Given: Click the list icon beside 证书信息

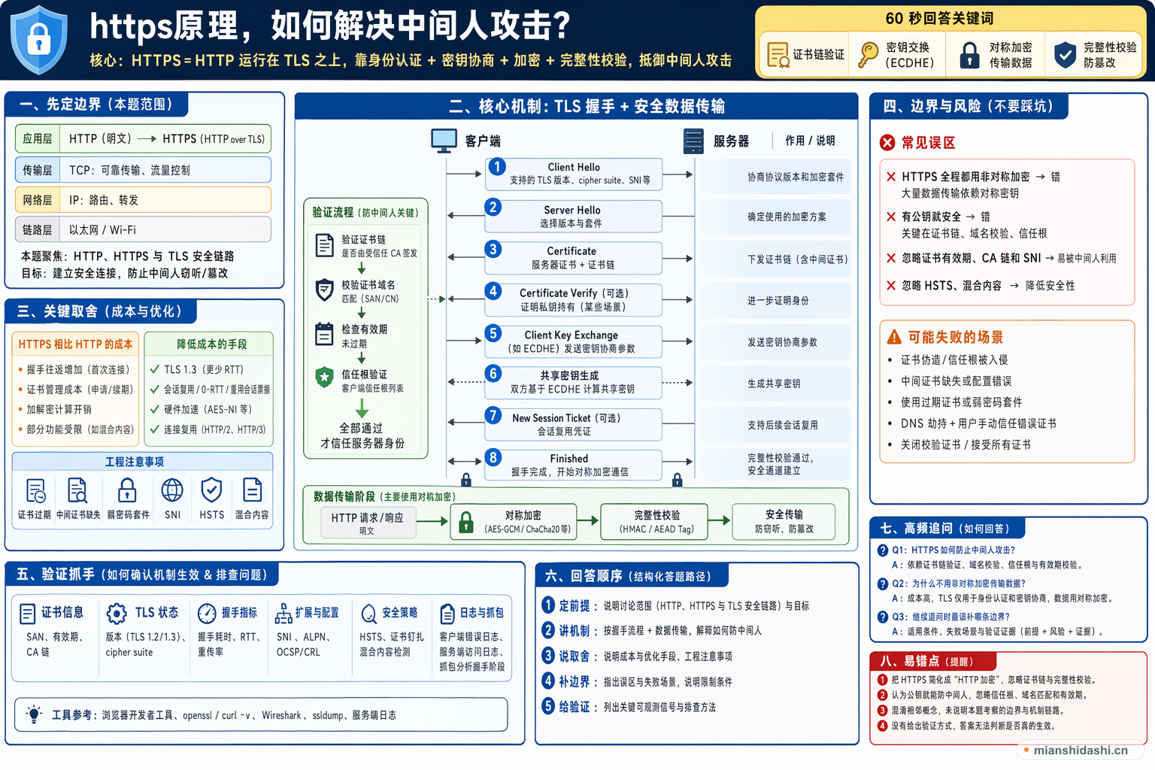Looking at the screenshot, I should [x=28, y=614].
